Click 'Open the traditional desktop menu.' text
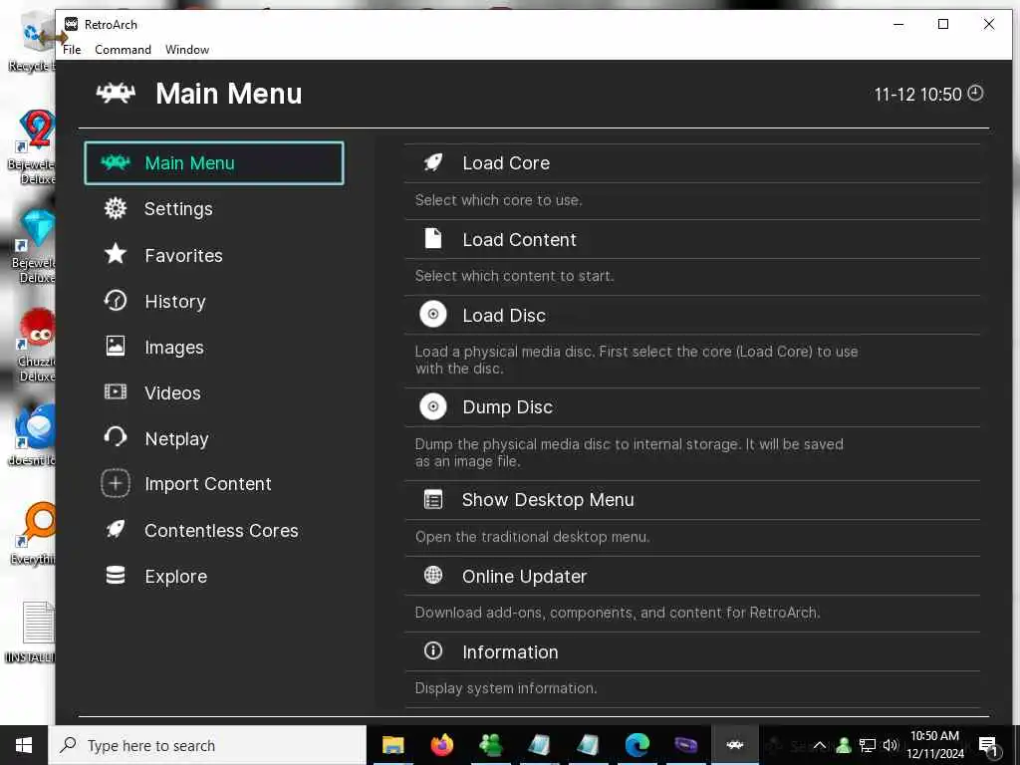 pyautogui.click(x=532, y=537)
